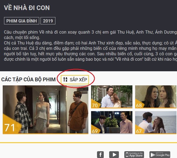Click the yellow 67 episode badge
The image size is (177, 158).
139,130
